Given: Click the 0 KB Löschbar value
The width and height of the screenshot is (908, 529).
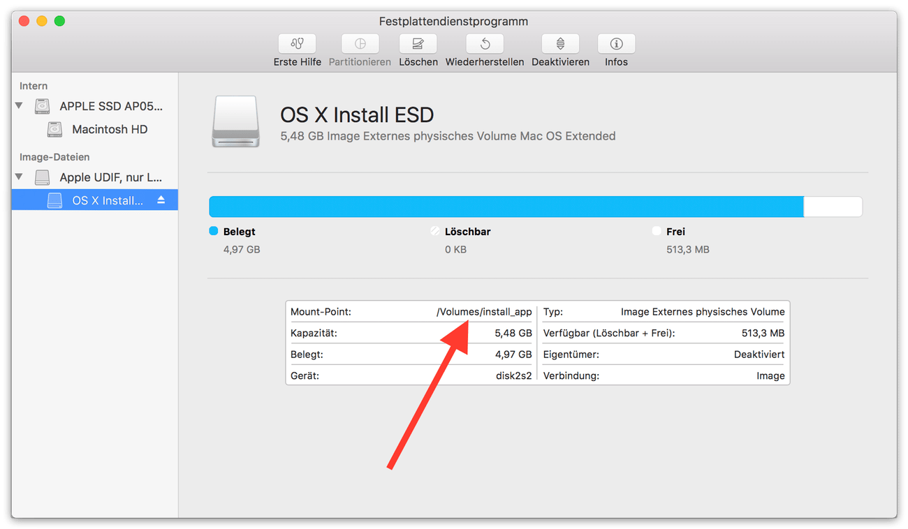Looking at the screenshot, I should pyautogui.click(x=455, y=249).
